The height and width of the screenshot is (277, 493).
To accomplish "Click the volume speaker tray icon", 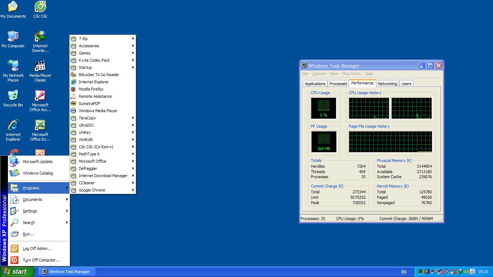I will click(x=427, y=272).
